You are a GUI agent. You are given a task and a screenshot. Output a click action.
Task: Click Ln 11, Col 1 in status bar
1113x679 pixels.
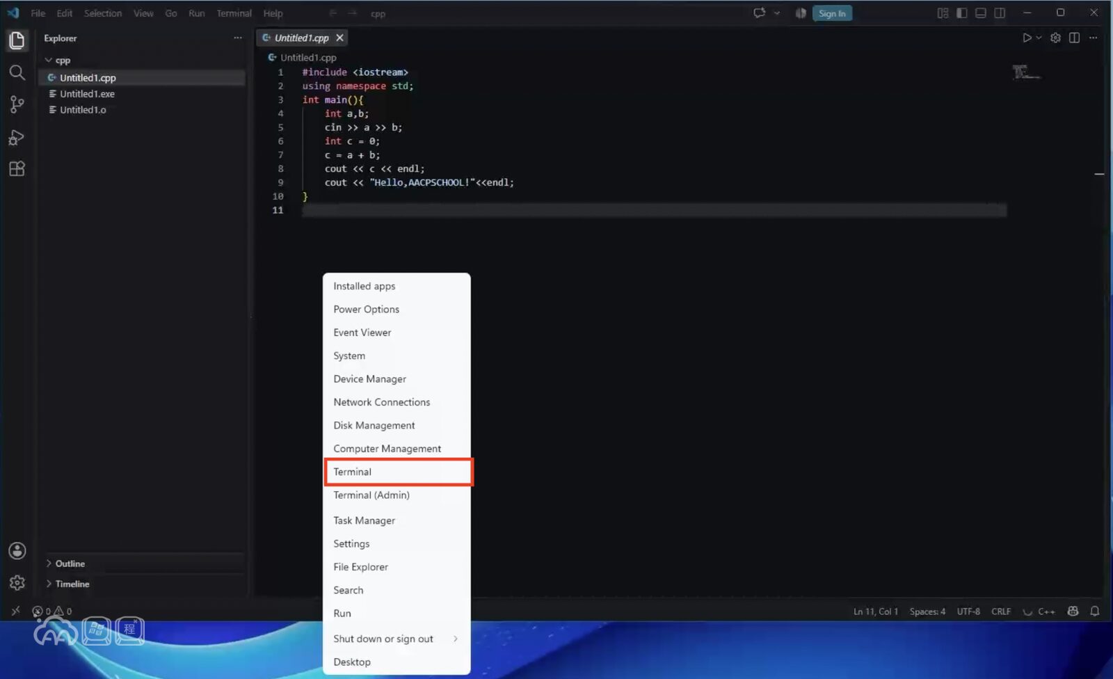tap(876, 612)
